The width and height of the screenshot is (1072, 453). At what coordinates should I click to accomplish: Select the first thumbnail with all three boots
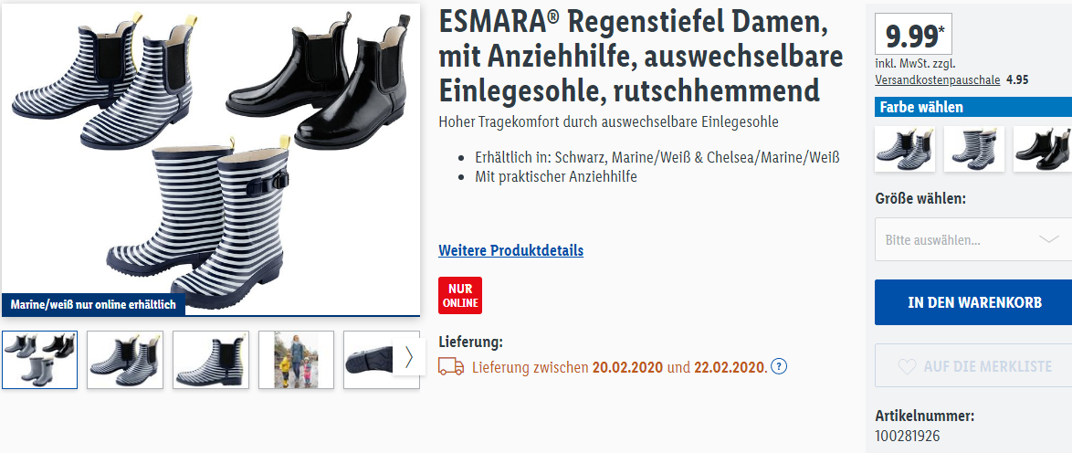[x=39, y=360]
